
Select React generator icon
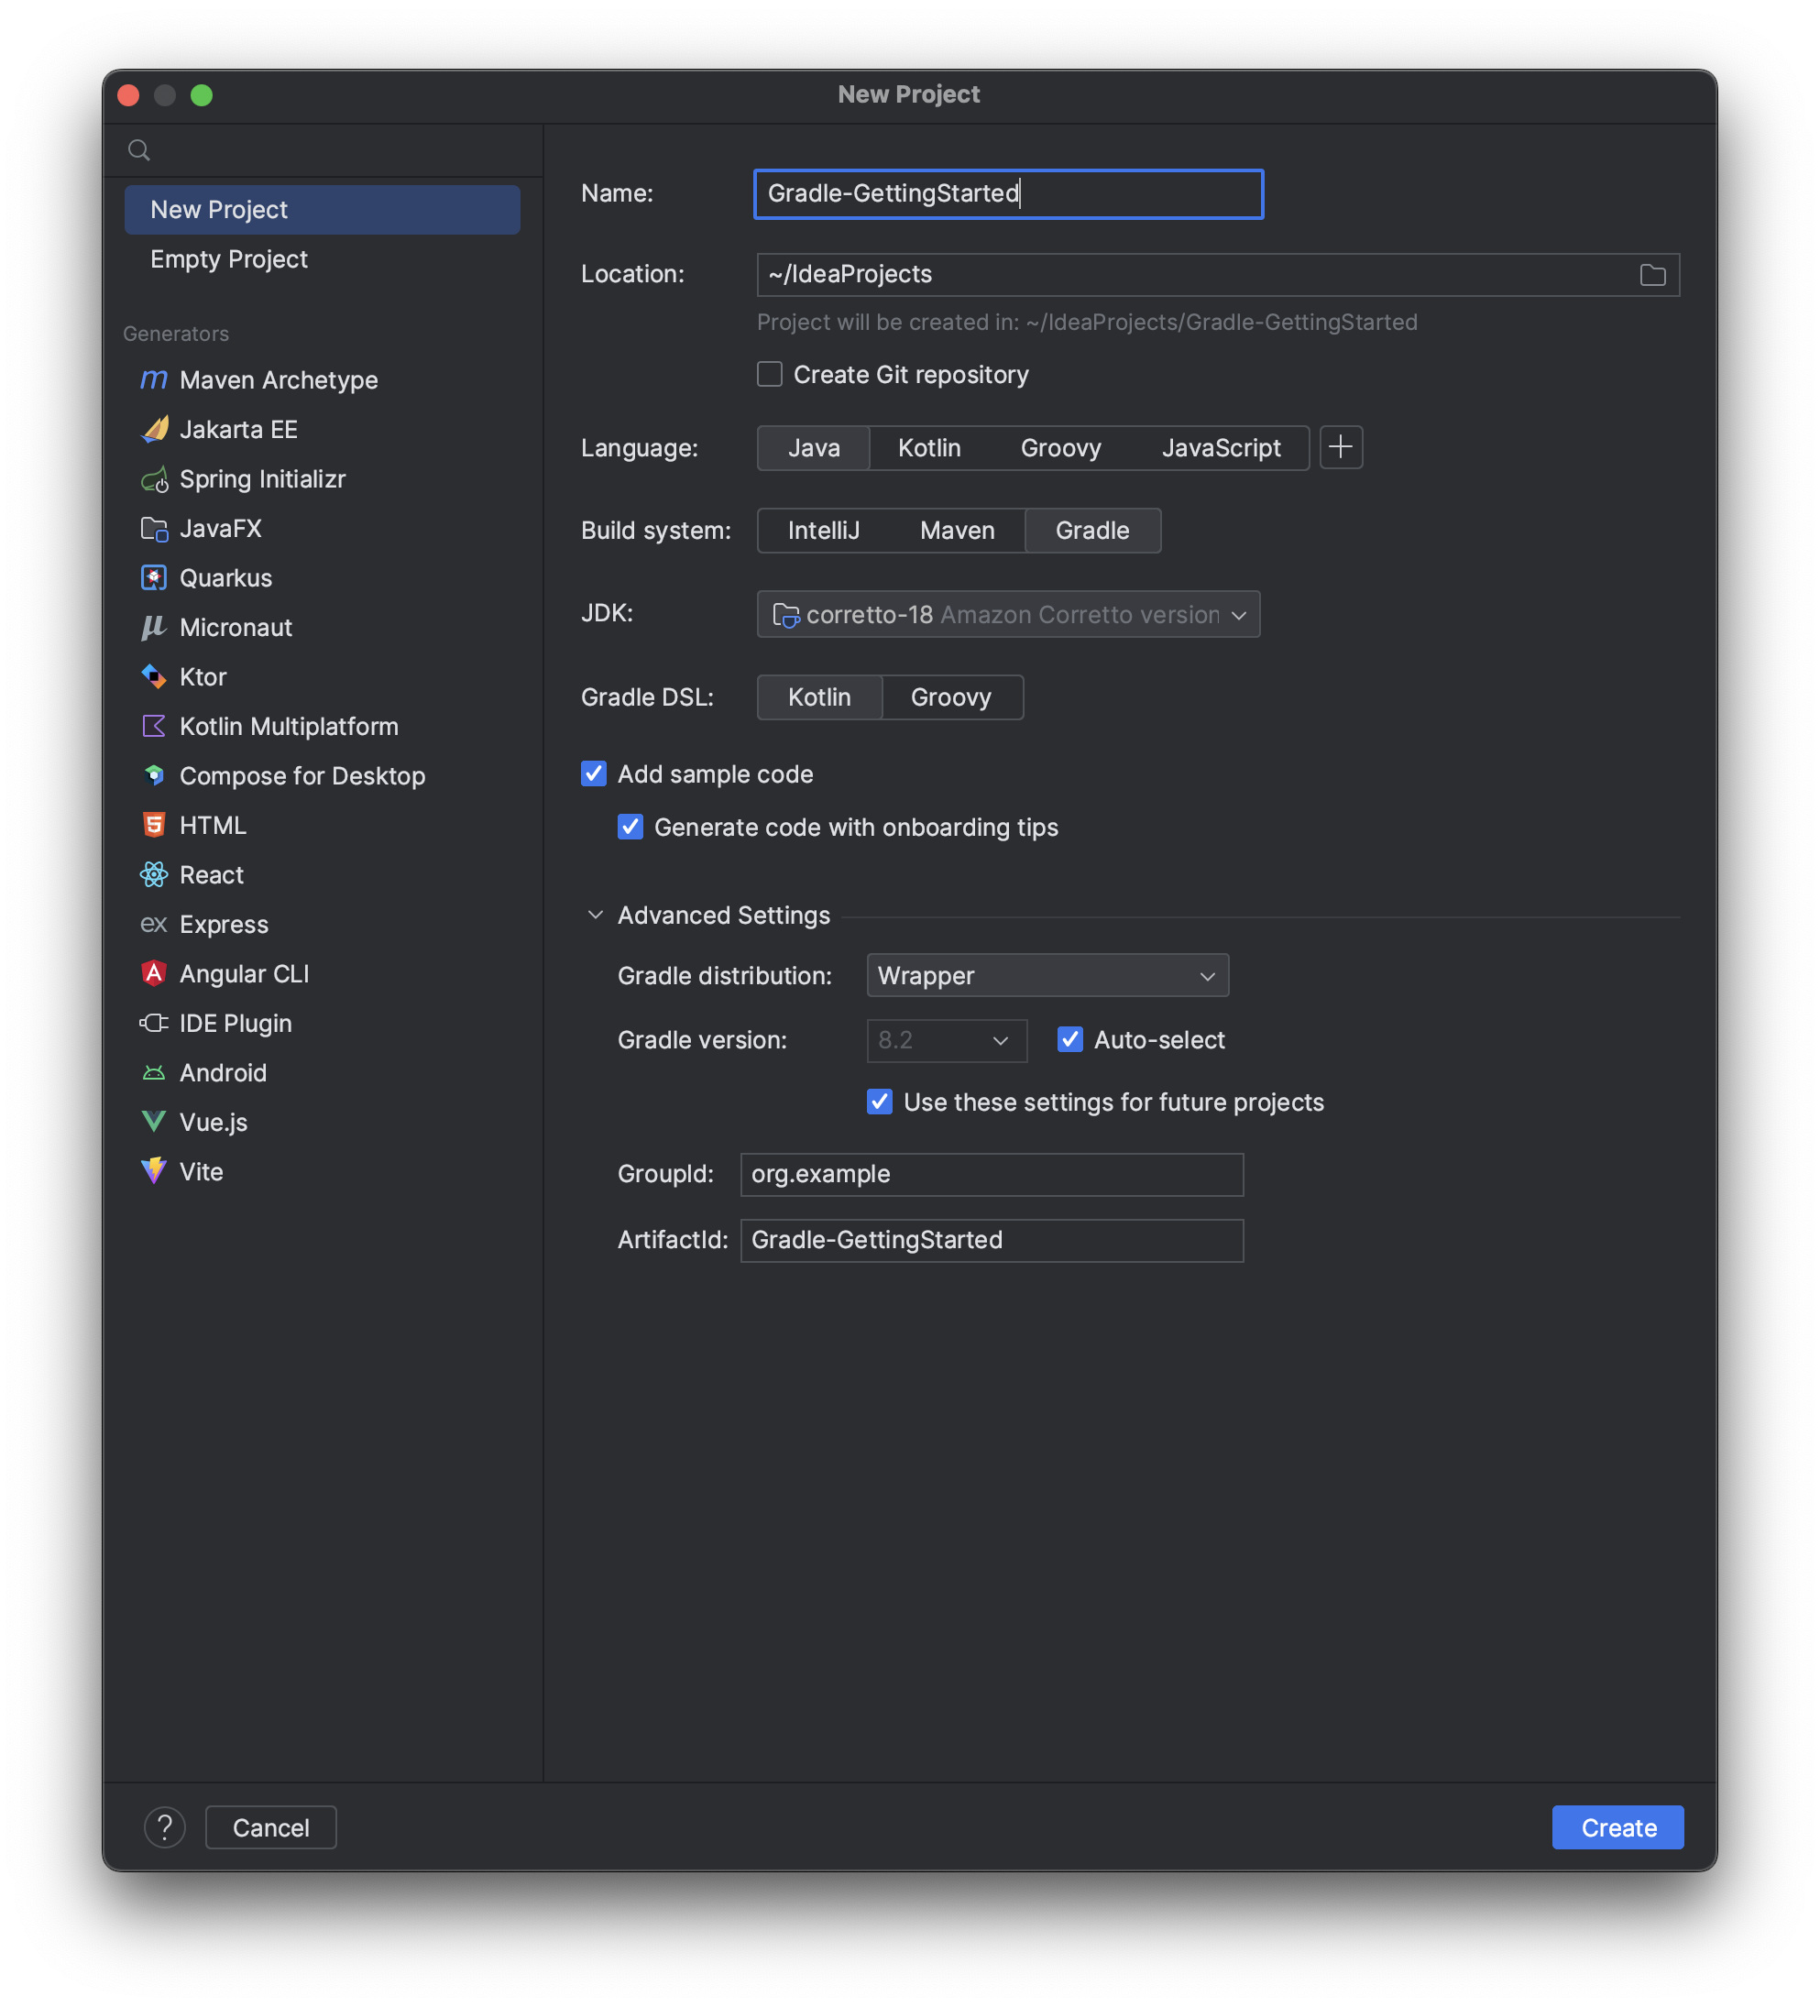click(154, 875)
